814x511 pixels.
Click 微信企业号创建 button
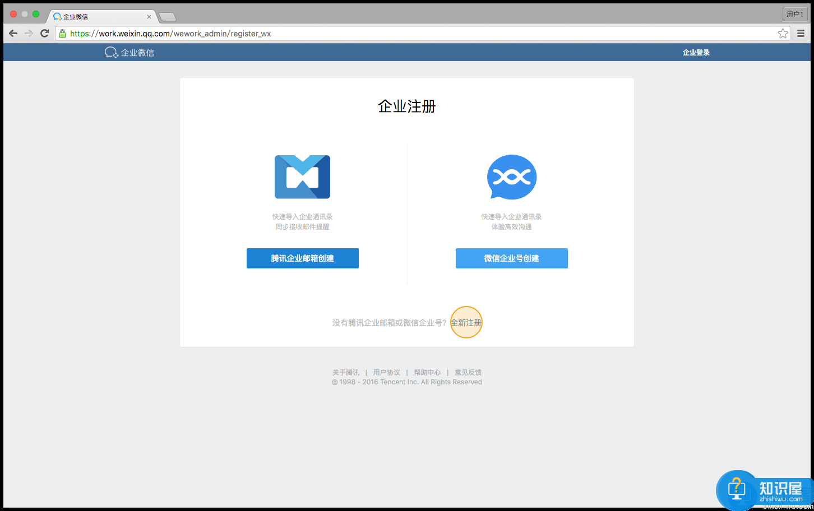click(x=512, y=258)
